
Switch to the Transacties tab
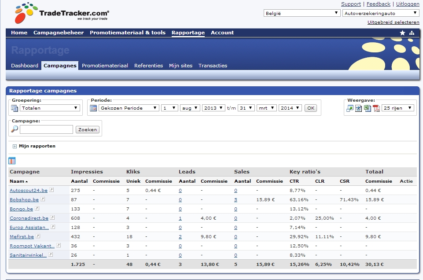(x=213, y=66)
